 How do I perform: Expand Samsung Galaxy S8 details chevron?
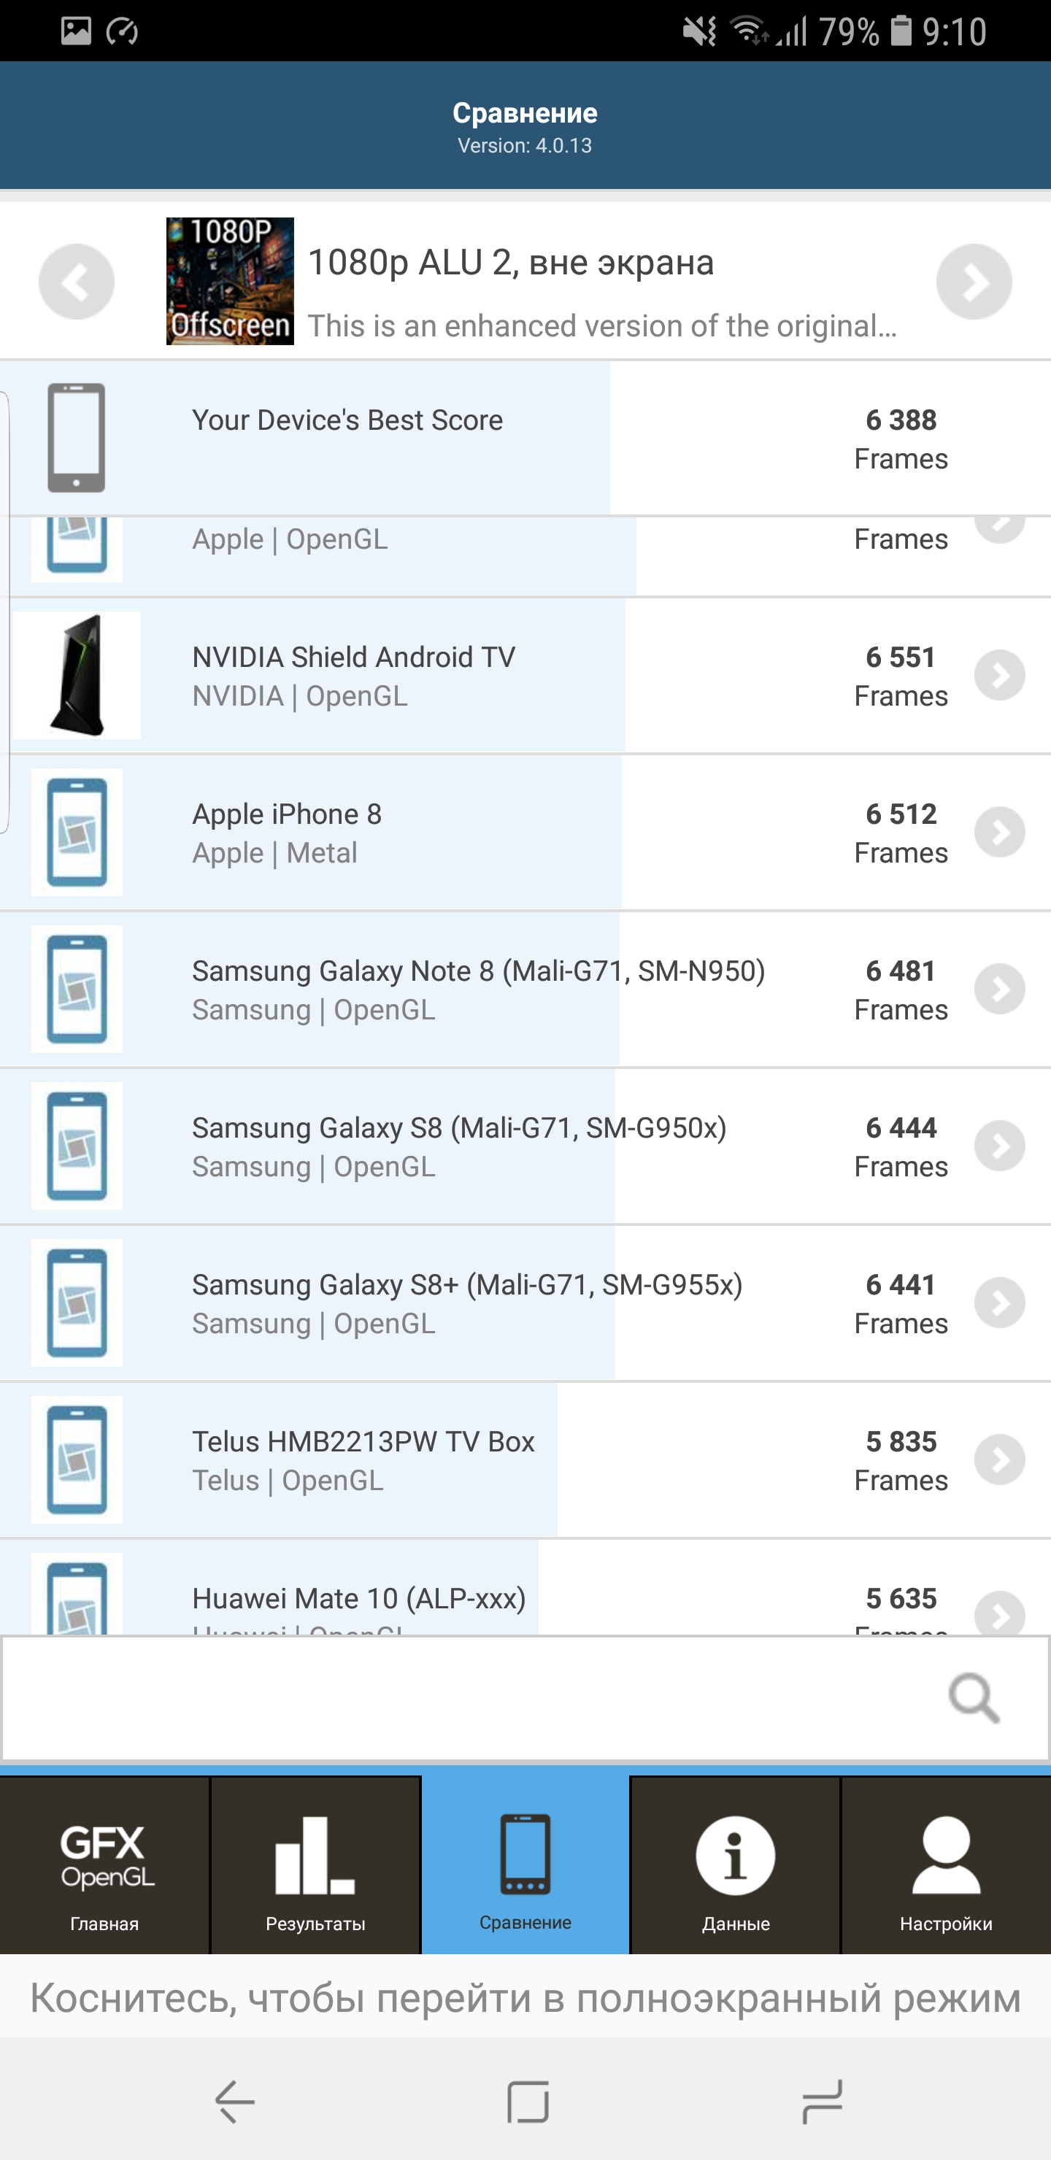[x=999, y=1146]
